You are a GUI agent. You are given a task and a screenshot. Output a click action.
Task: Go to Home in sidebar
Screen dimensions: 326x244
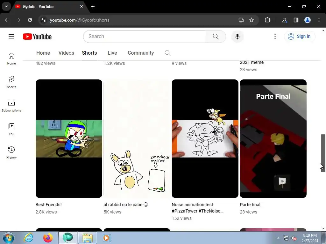pos(11,59)
